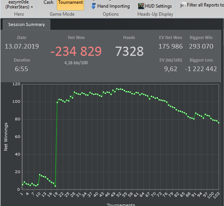Click the Game Mode group label

click(x=62, y=14)
